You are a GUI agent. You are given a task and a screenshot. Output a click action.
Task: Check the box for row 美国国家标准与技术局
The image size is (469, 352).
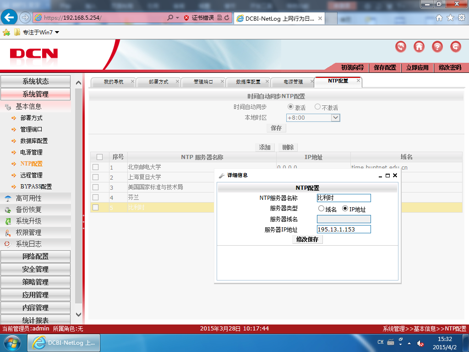95,187
